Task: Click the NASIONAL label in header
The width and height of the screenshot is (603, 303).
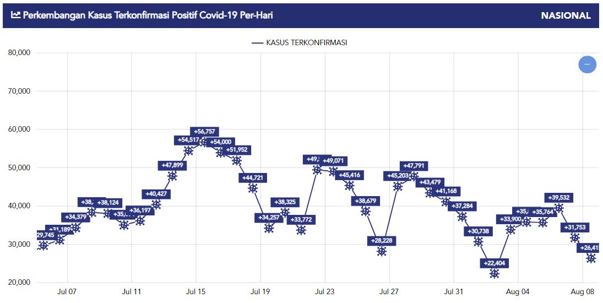Action: (566, 16)
